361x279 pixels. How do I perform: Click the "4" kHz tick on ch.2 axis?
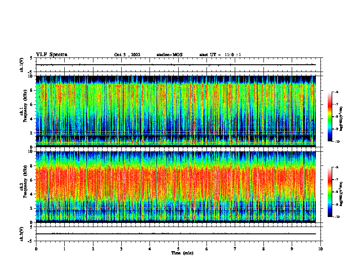(32, 194)
